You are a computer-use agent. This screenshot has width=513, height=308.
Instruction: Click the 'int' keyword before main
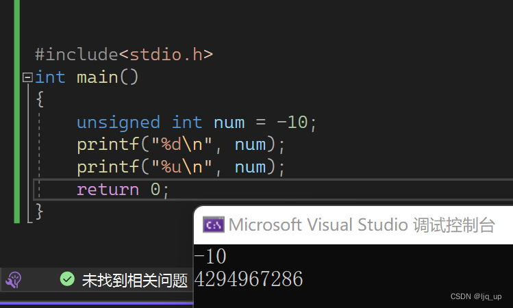(50, 77)
